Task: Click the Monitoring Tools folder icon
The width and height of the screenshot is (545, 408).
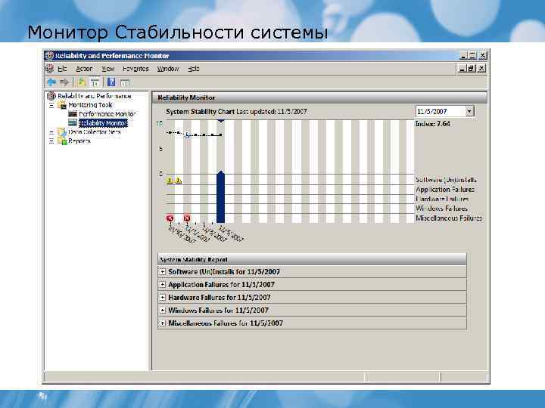Action: tap(62, 105)
